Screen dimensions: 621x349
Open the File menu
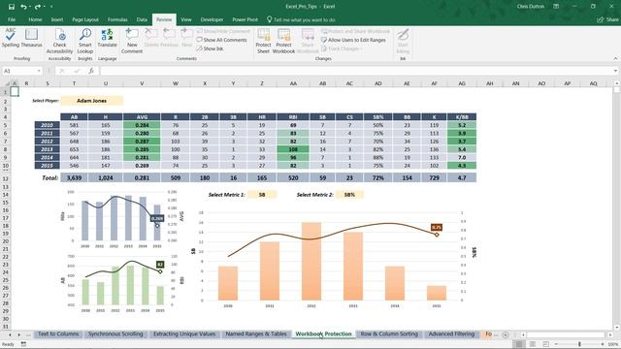pos(12,19)
